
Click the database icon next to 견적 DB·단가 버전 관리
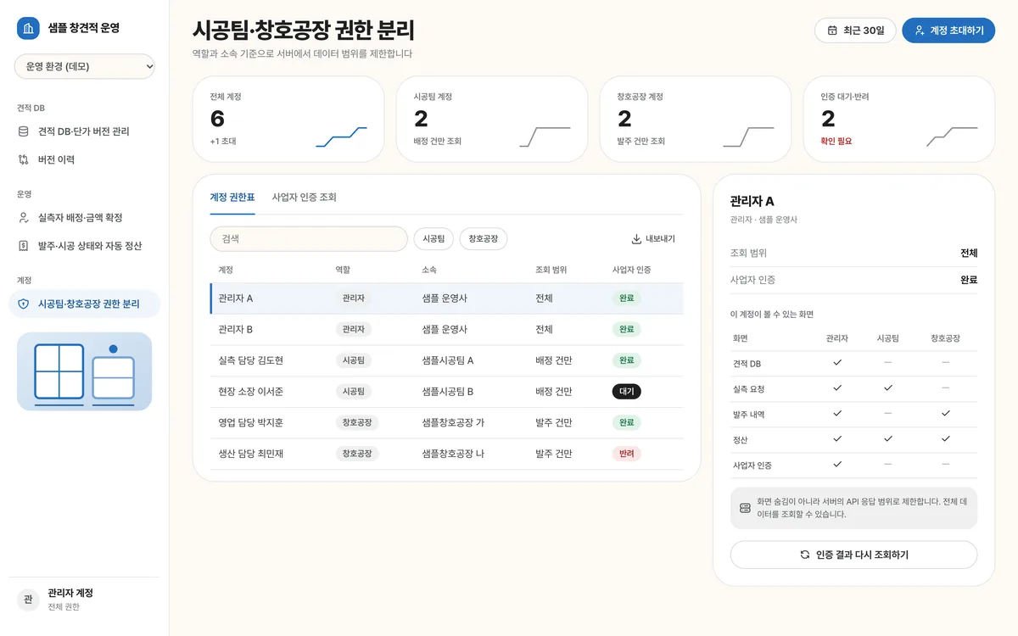(24, 131)
